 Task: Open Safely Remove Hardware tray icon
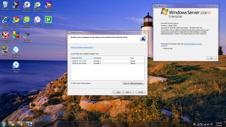tap(201, 124)
